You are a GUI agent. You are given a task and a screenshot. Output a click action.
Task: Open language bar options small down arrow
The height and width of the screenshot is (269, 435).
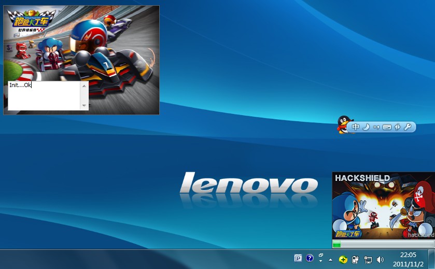click(x=321, y=261)
